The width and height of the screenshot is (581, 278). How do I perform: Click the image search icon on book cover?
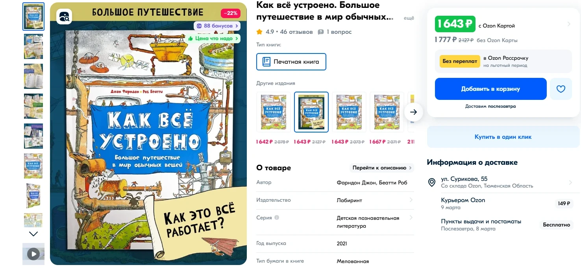pyautogui.click(x=64, y=17)
